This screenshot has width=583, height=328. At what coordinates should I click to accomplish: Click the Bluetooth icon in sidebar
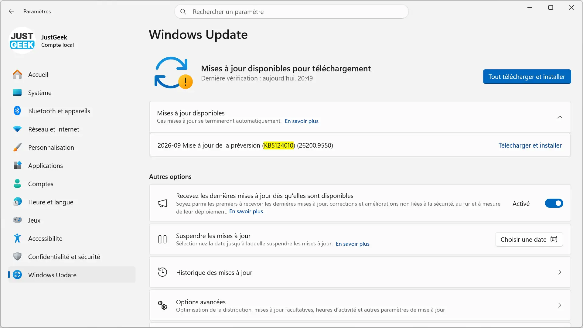pyautogui.click(x=17, y=111)
